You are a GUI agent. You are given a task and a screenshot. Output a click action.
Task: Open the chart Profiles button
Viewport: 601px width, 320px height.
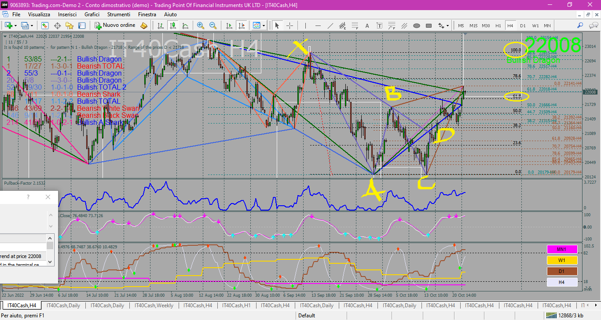pos(25,25)
